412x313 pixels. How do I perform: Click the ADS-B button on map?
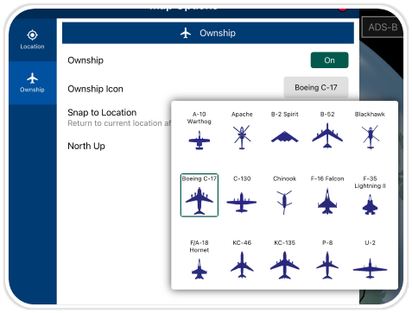click(x=383, y=28)
